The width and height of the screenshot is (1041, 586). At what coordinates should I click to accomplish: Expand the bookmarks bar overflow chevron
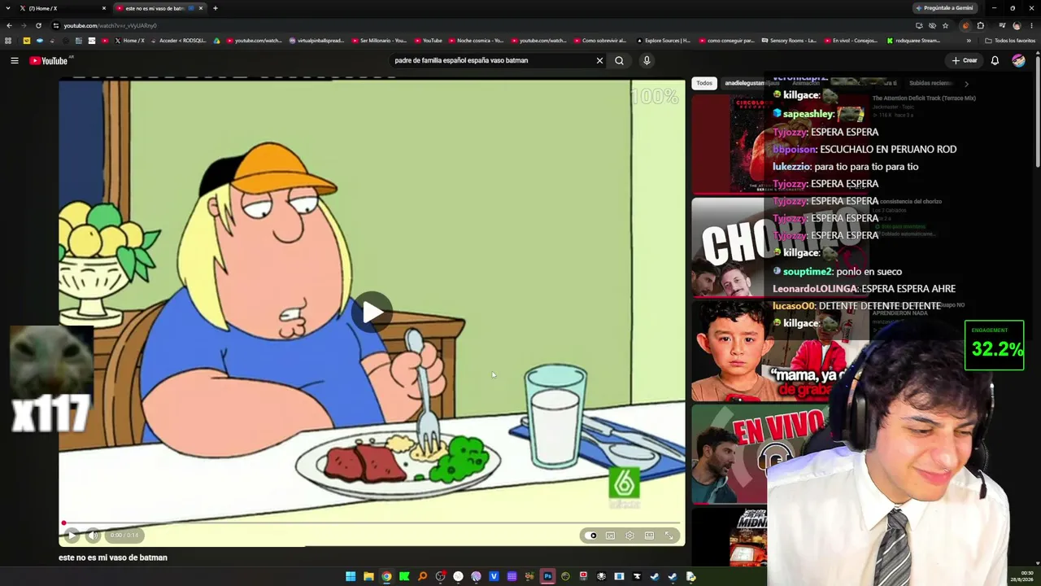968,41
